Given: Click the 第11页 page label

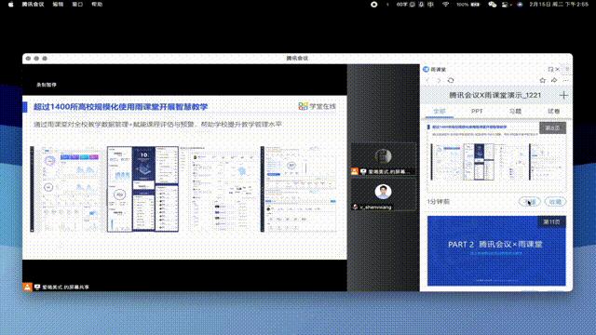Looking at the screenshot, I should point(551,221).
